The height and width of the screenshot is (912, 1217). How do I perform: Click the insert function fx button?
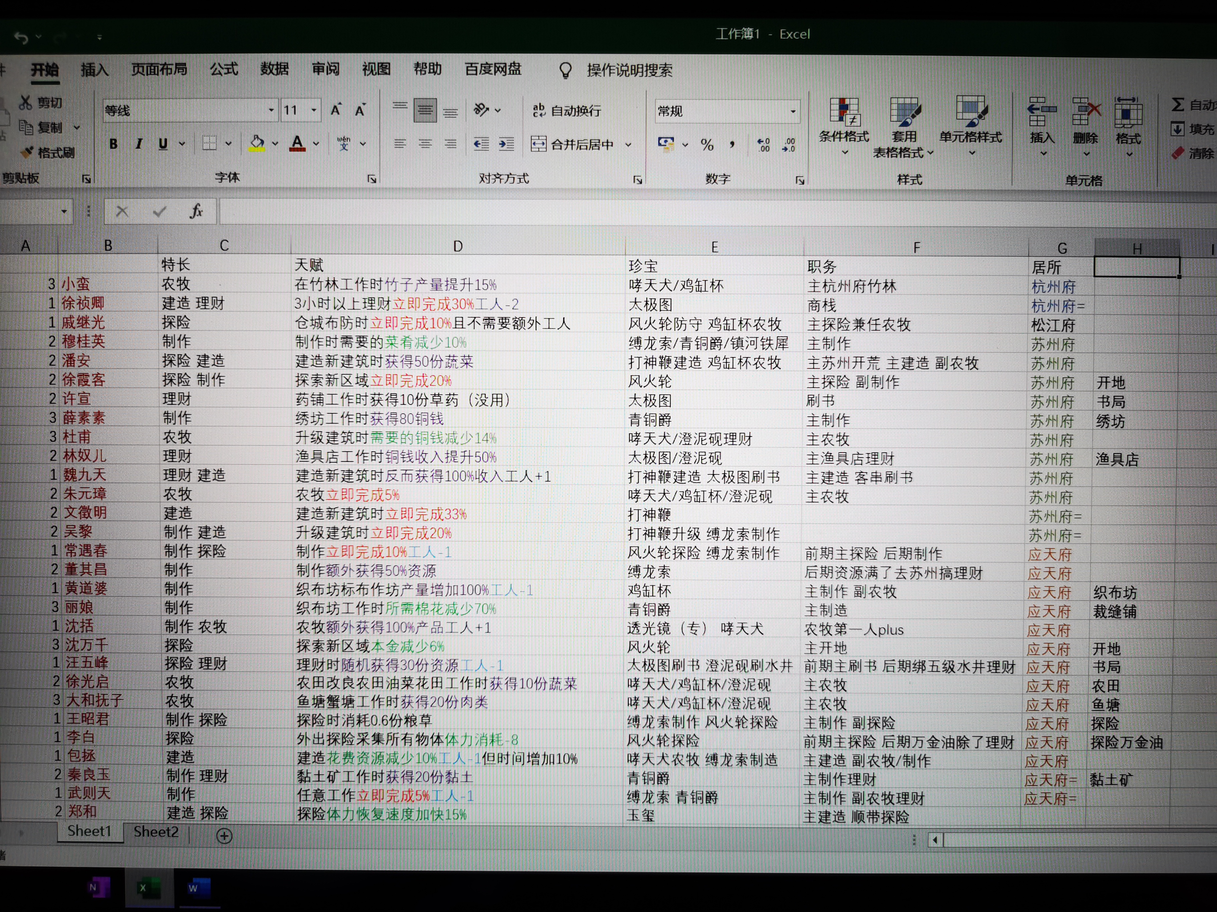[196, 211]
